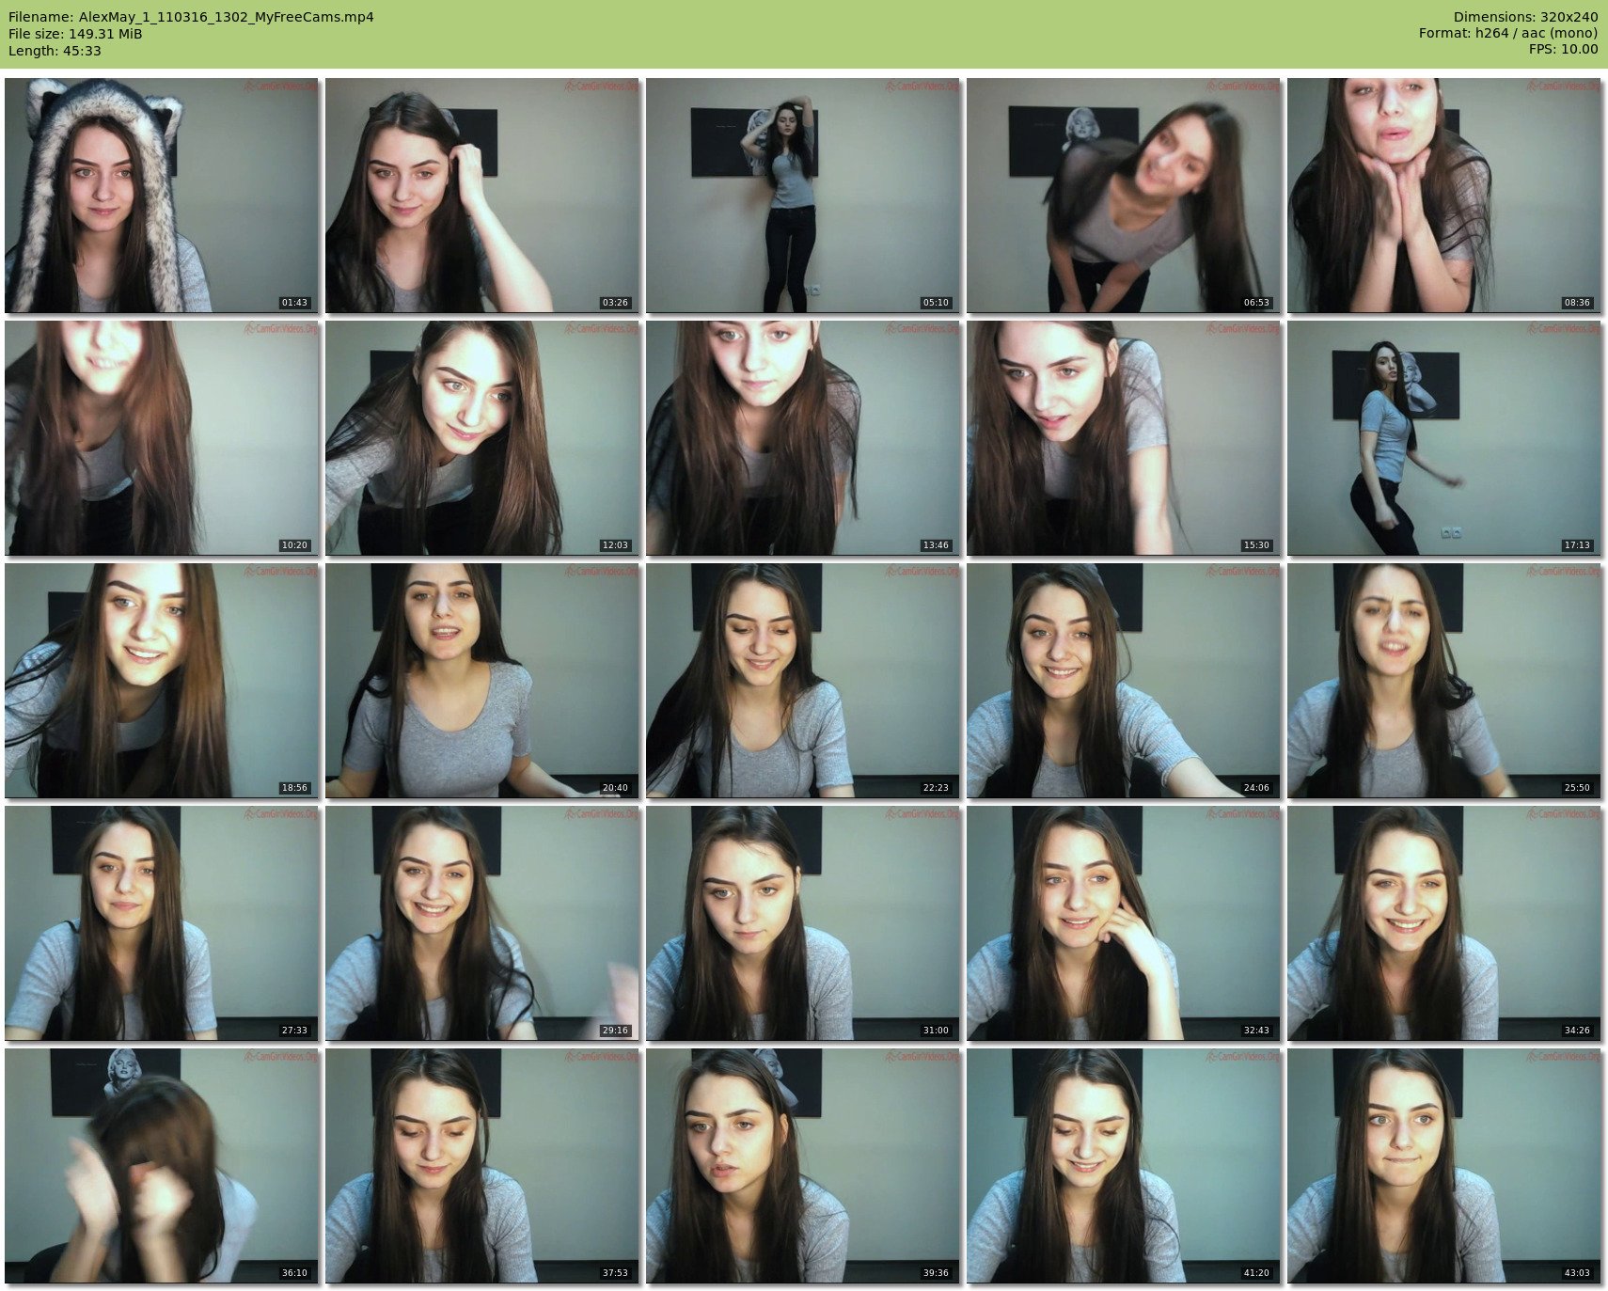Click the thumbnail timestamped 43:03
The width and height of the screenshot is (1608, 1291).
[x=1444, y=1165]
